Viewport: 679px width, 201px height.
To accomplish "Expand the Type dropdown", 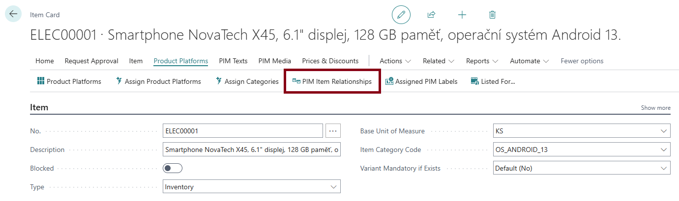I will (334, 187).
